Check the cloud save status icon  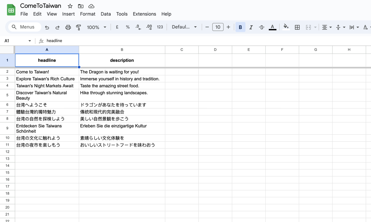click(91, 6)
